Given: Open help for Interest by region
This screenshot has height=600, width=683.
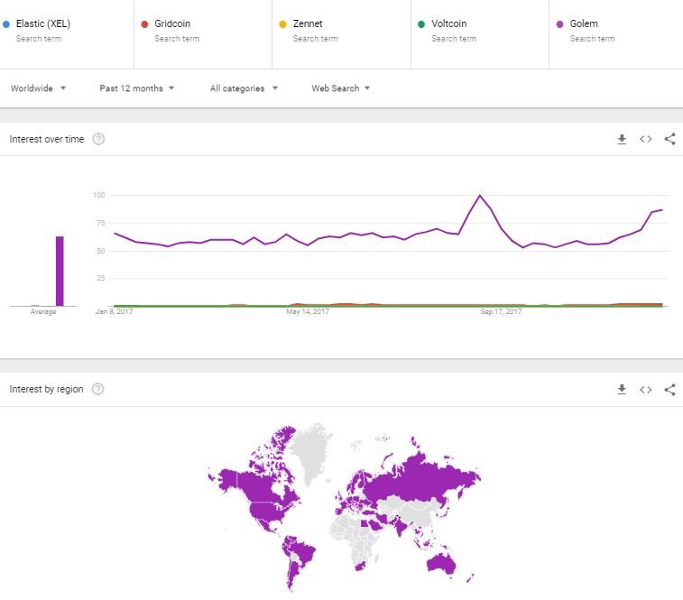Looking at the screenshot, I should point(98,389).
